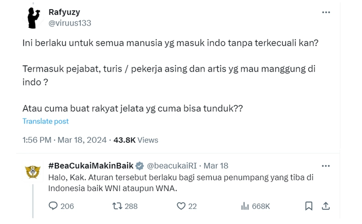This screenshot has height=224, width=362.
Task: View the 43.8K Views count
Action: tap(136, 140)
